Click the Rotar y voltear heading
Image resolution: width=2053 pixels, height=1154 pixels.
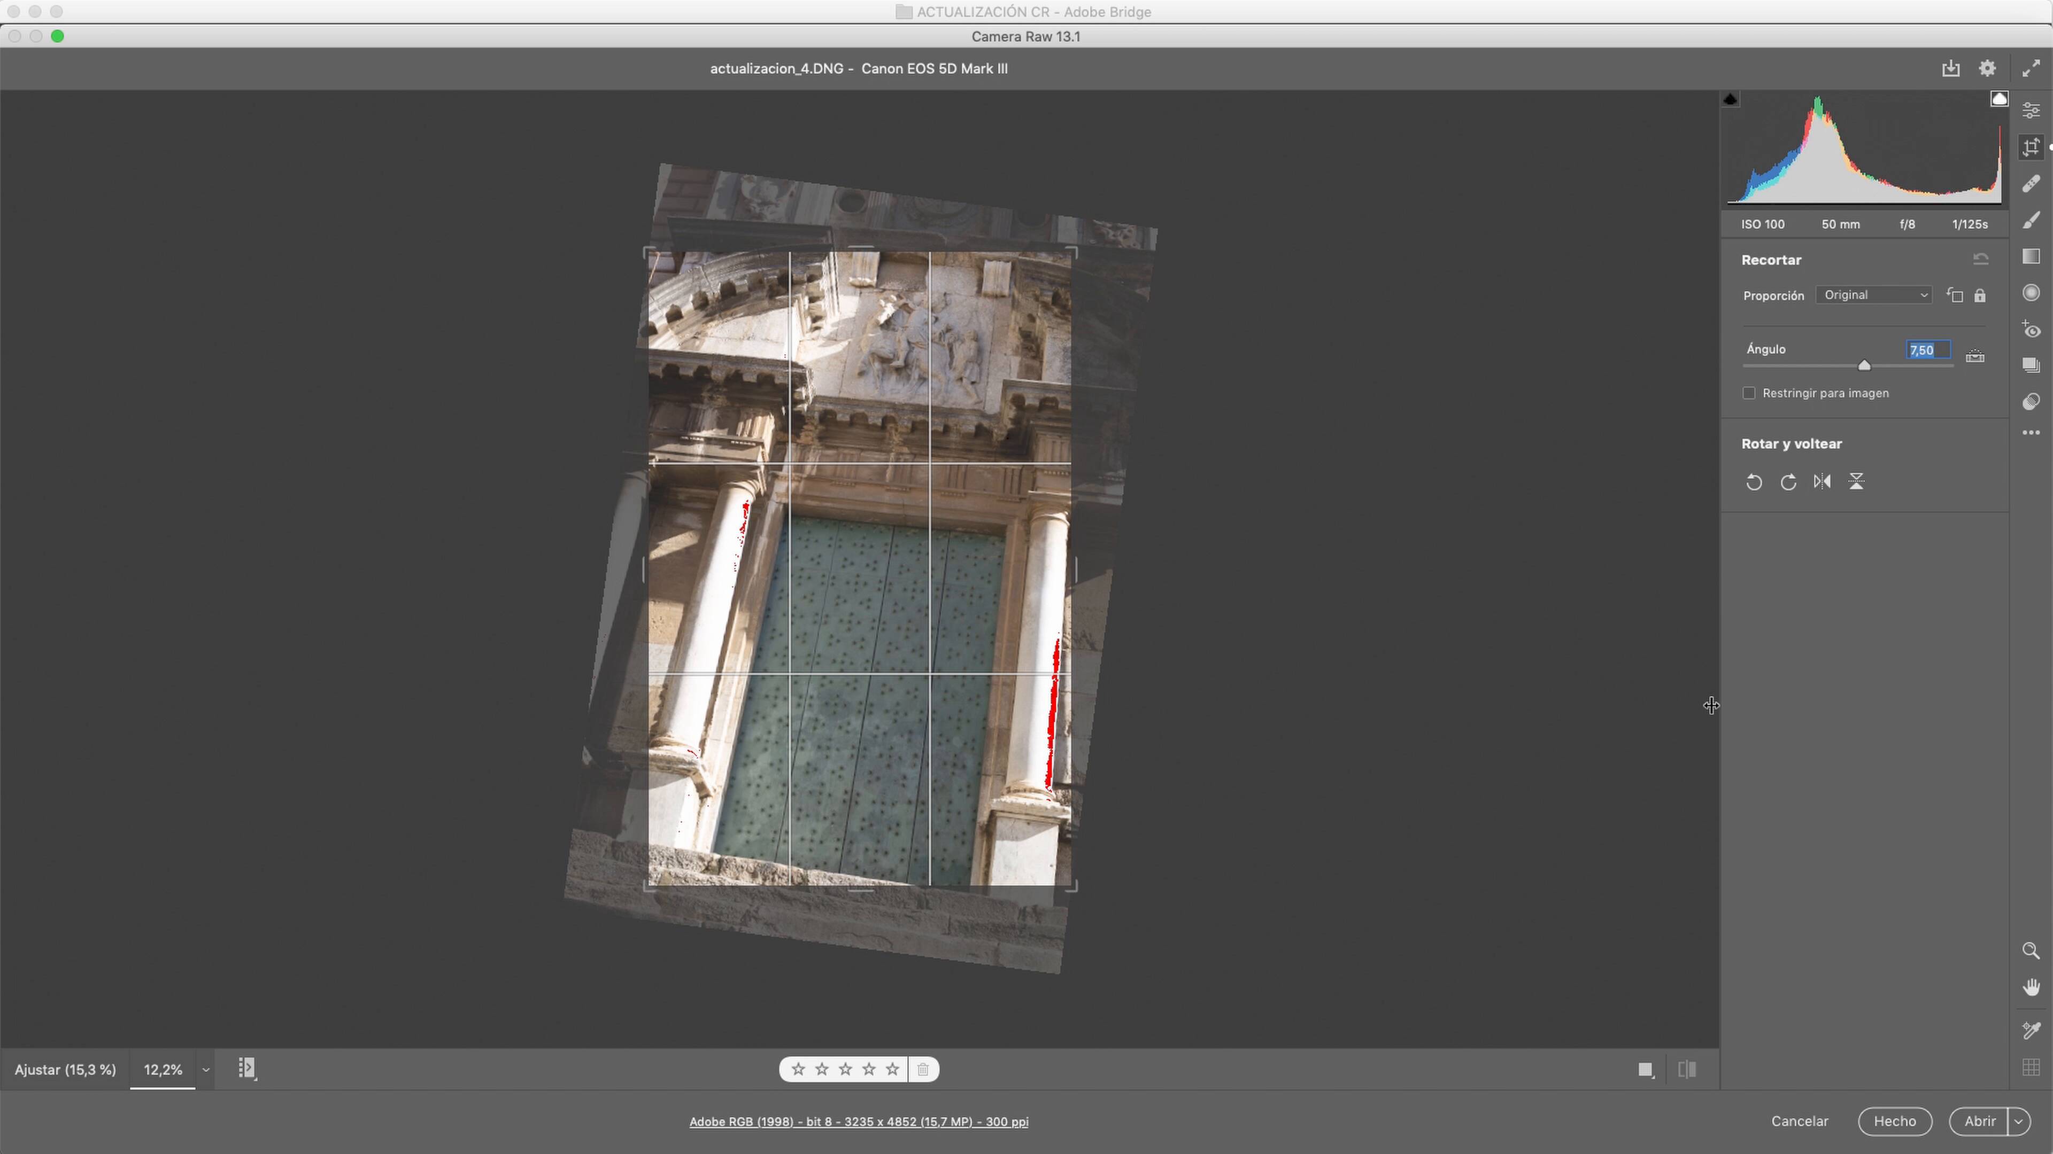click(x=1791, y=443)
